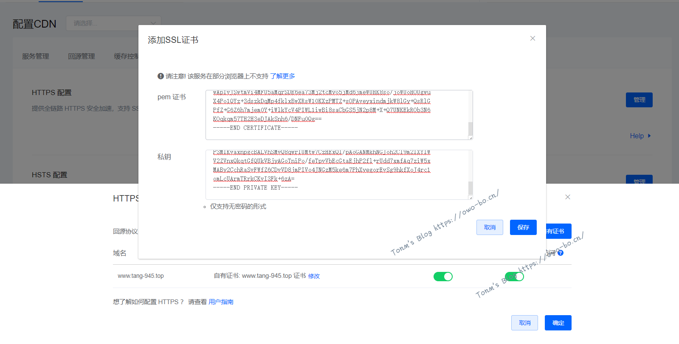Screen dimensions: 679x344
Task: Click 修改 next to the certificate name
Action: (314, 276)
